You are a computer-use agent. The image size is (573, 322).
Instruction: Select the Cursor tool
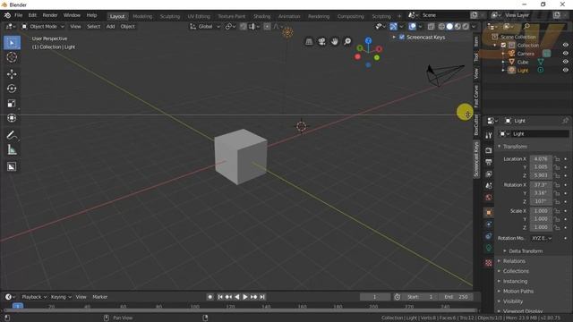12,57
